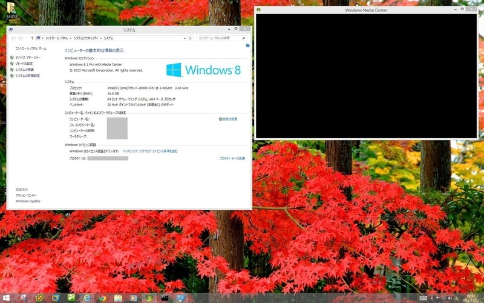Open the green running-figure taskbar app
Image resolution: width=484 pixels, height=303 pixels.
click(x=71, y=298)
